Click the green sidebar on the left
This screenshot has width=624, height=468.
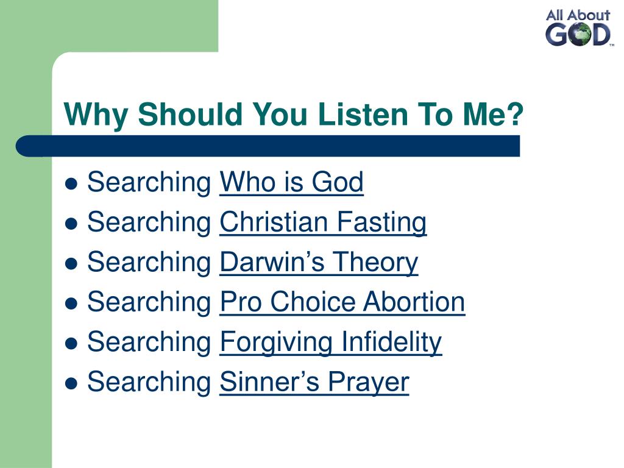tap(26, 302)
